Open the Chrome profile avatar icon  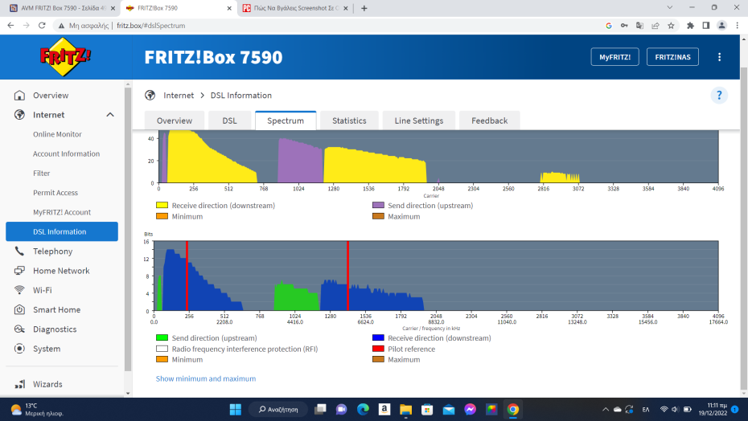click(x=721, y=26)
